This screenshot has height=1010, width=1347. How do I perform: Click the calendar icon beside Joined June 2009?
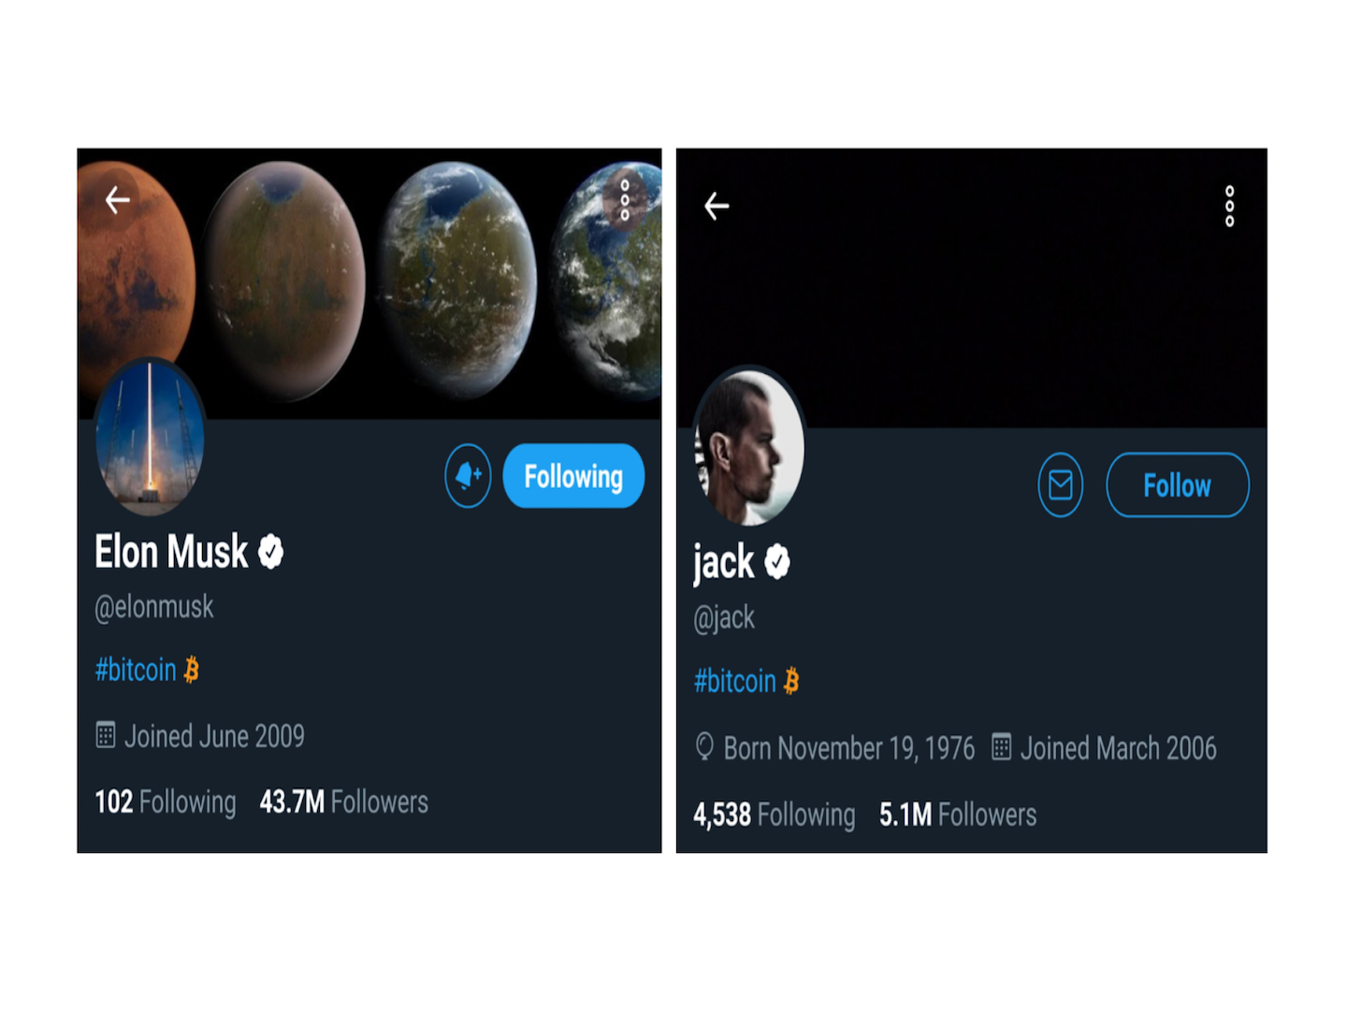click(106, 736)
